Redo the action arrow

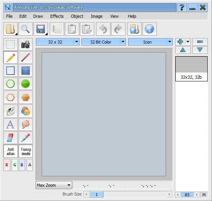[118, 29]
